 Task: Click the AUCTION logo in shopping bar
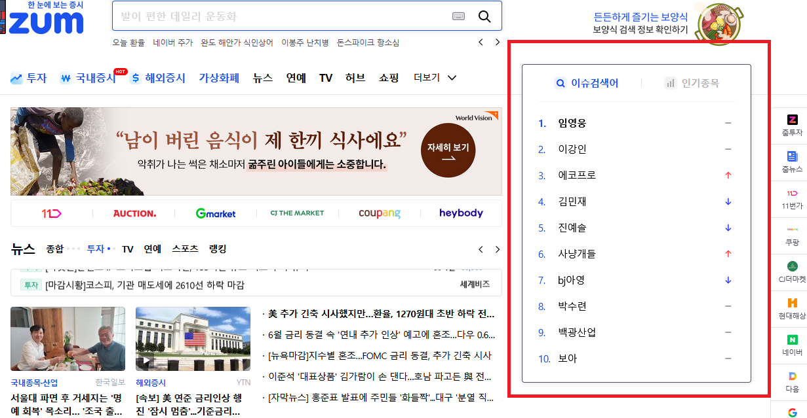coord(134,213)
